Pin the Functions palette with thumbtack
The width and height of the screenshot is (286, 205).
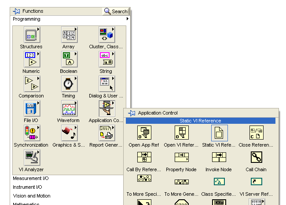coord(16,11)
